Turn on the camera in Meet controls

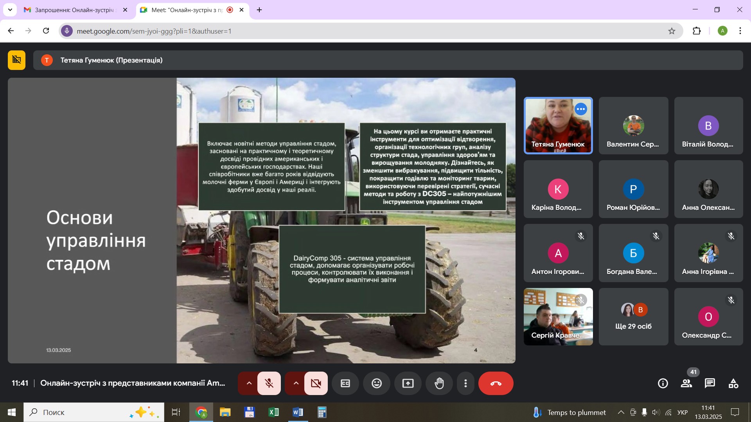coord(316,383)
